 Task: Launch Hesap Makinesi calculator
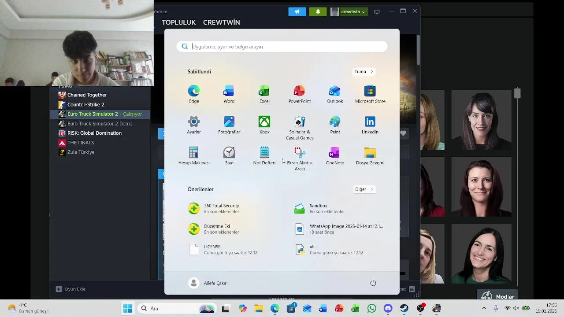(194, 156)
